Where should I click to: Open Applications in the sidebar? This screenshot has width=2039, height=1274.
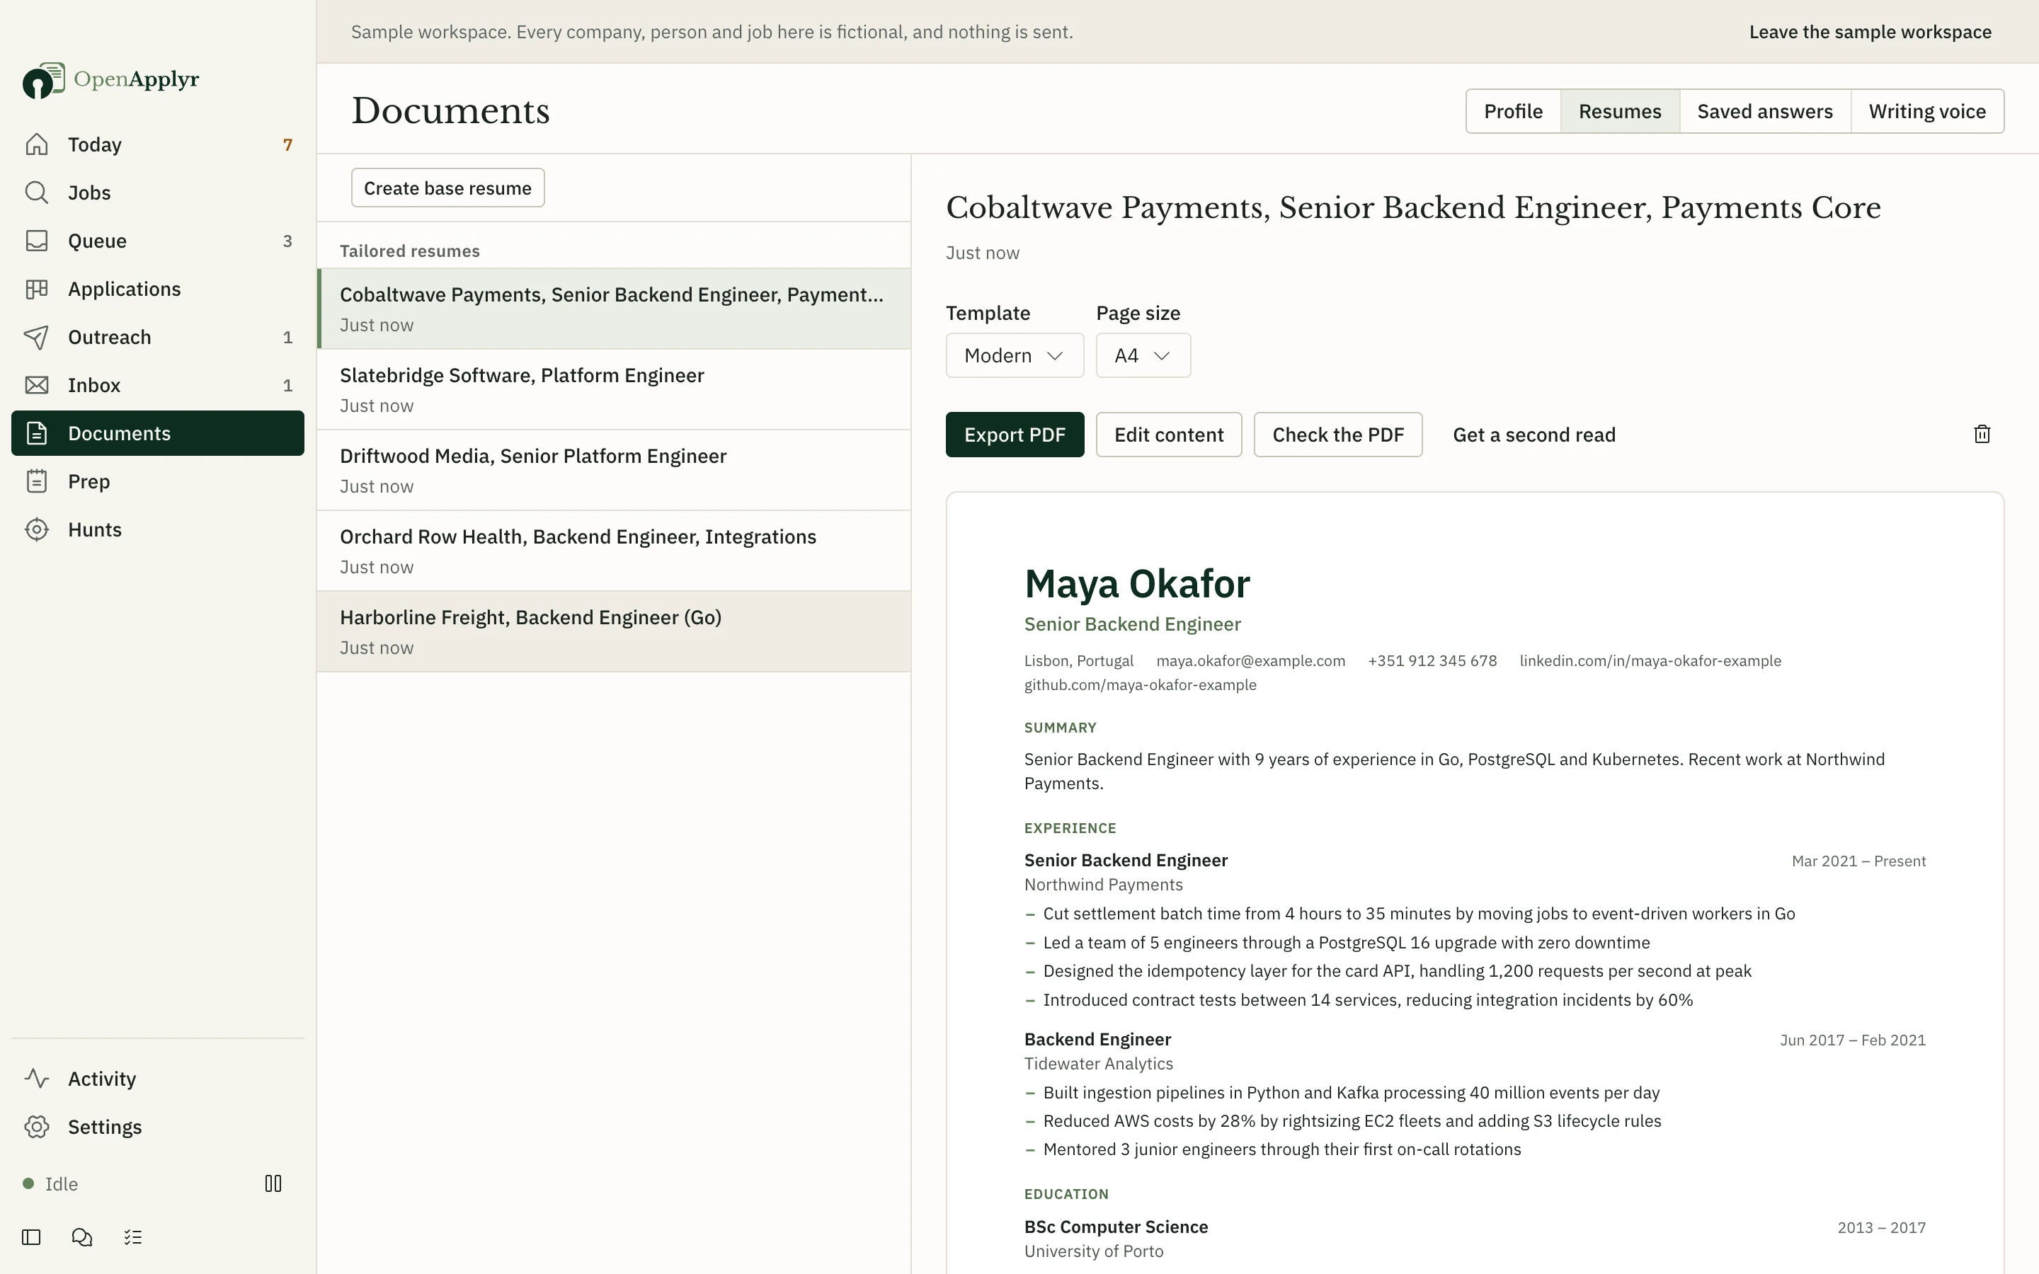158,289
